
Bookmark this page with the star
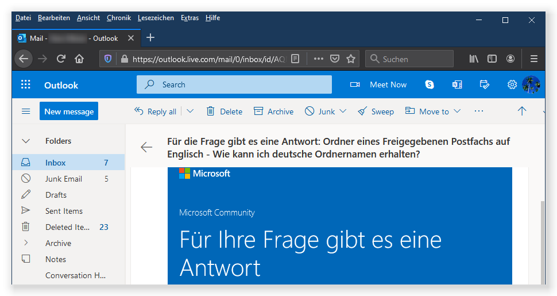pos(351,59)
